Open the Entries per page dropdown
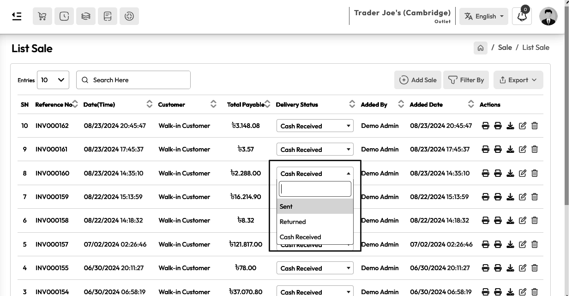This screenshot has width=572, height=296. click(x=53, y=80)
